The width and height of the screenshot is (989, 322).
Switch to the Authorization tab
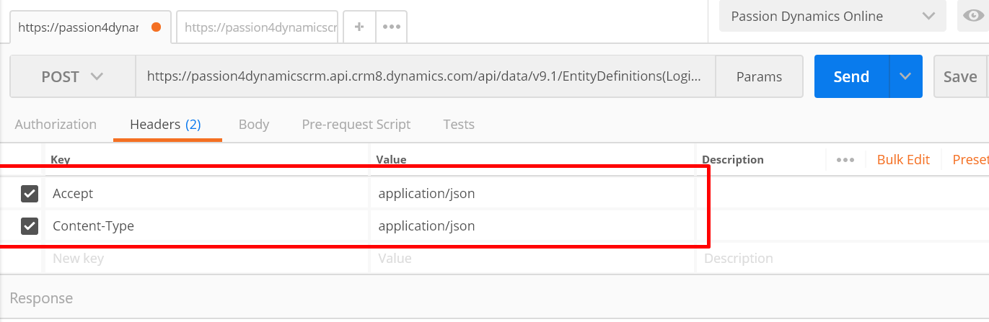click(x=56, y=124)
